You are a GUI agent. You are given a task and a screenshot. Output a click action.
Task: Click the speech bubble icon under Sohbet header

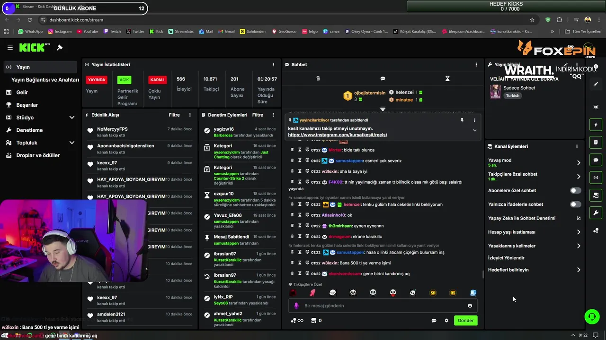pos(383,78)
